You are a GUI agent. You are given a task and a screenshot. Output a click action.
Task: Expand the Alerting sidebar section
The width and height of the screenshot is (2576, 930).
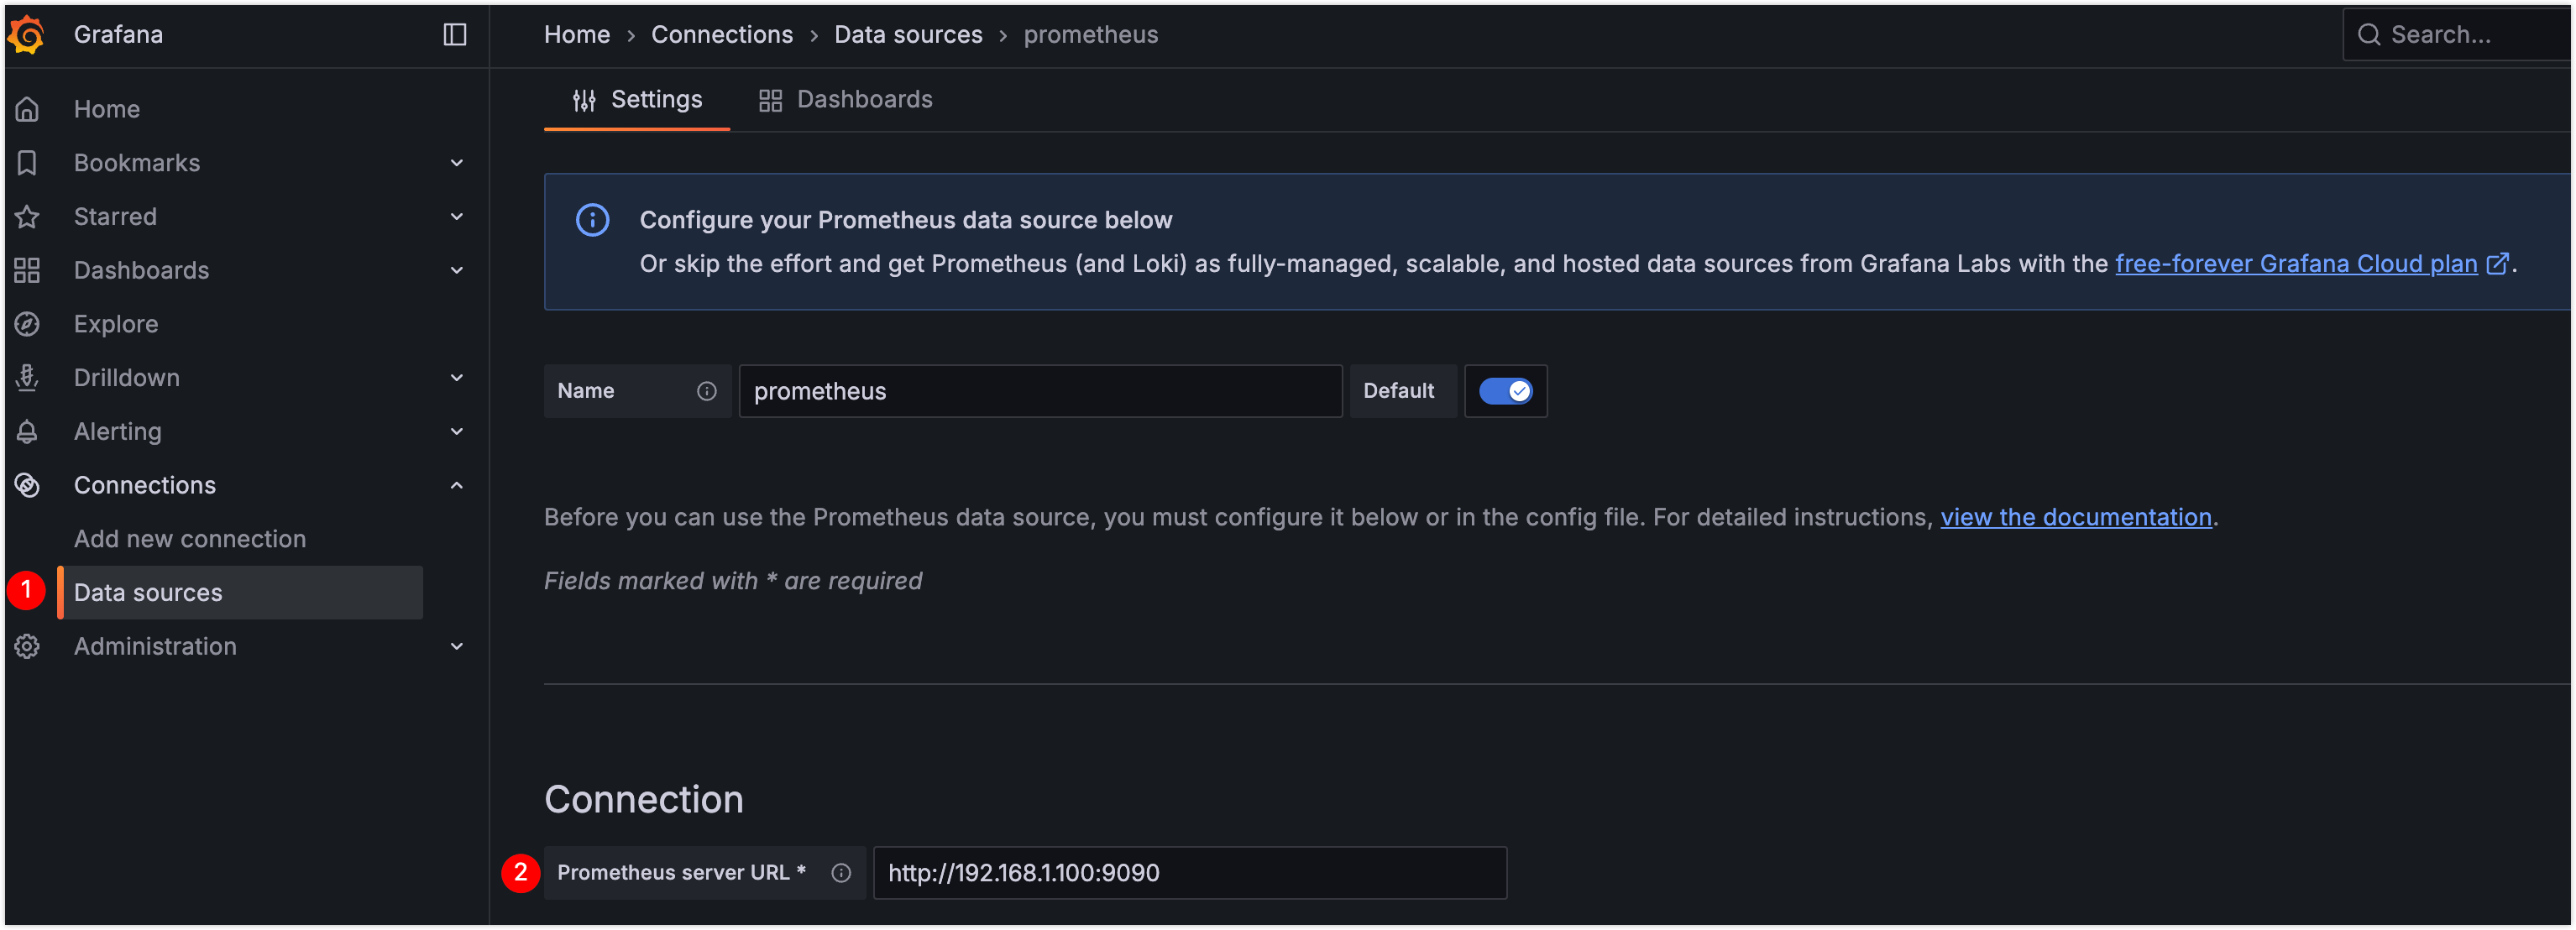pyautogui.click(x=457, y=431)
